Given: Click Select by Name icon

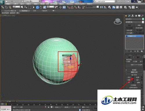Looking at the screenshot, I should coord(26,7).
